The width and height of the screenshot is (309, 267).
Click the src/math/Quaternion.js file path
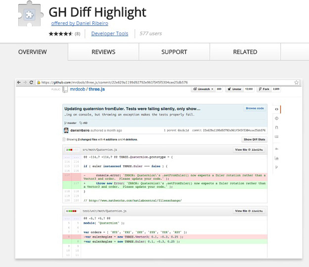[x=100, y=150]
